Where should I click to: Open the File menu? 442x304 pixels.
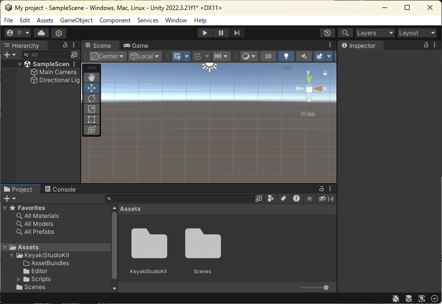8,20
